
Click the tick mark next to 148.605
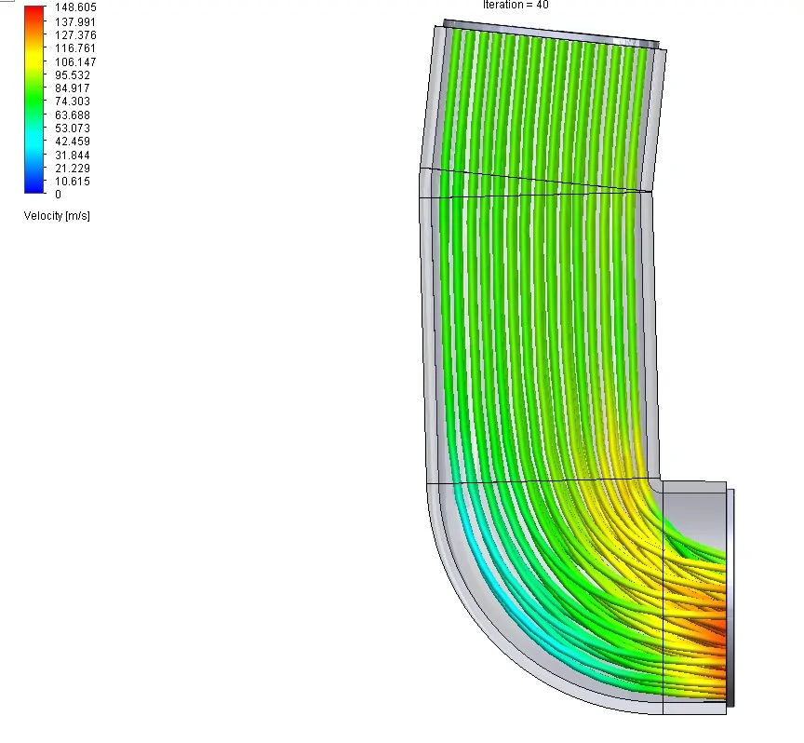(44, 7)
